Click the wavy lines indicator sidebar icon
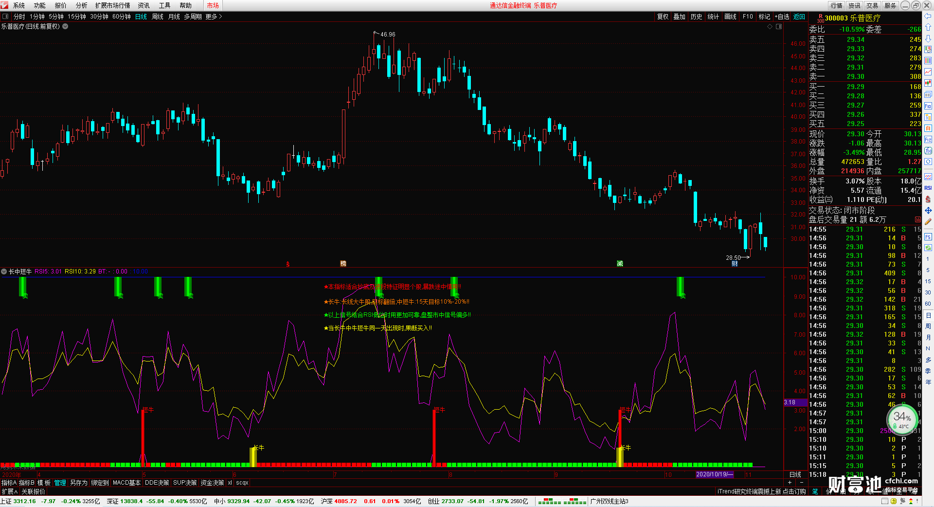Screen dimensions: 934x507 coord(928,177)
